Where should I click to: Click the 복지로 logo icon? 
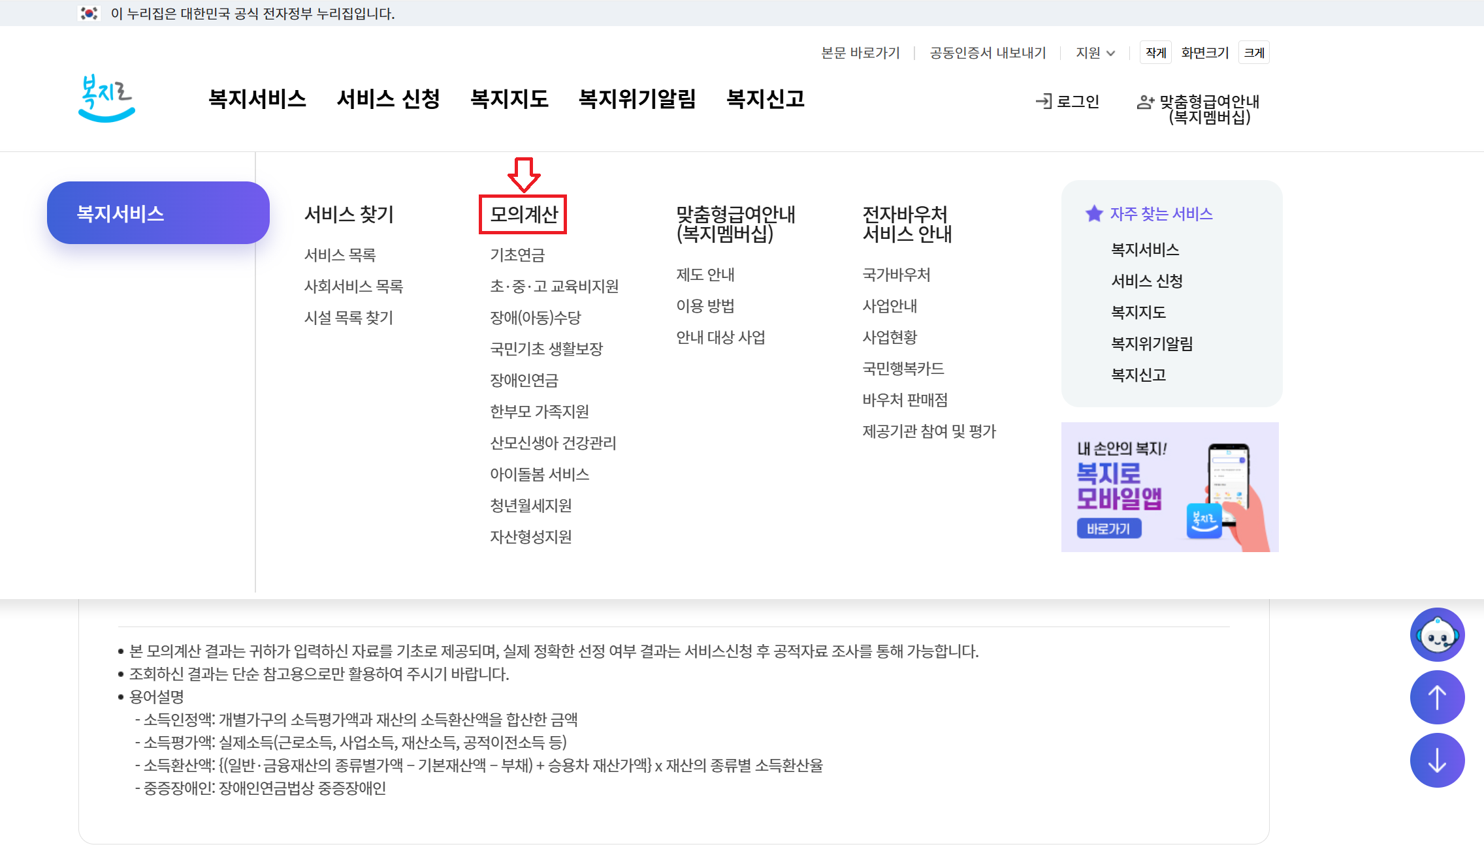coord(106,99)
